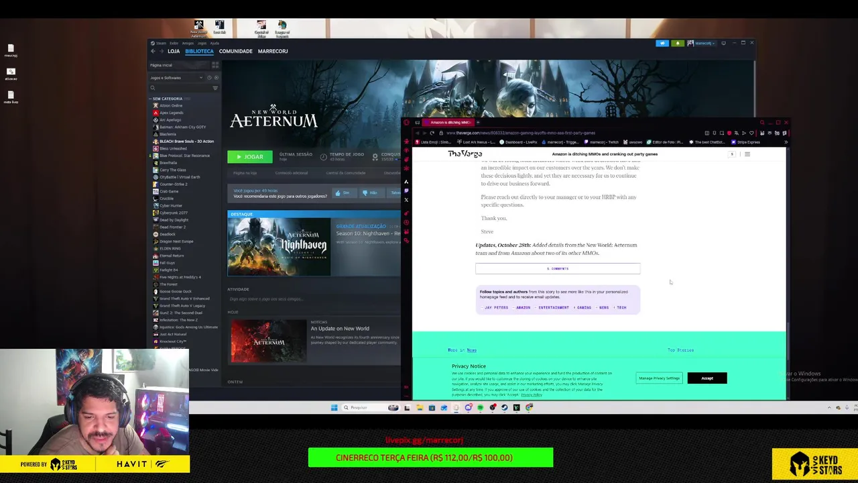Image resolution: width=858 pixels, height=483 pixels.
Task: Click Manage Privacy Settings button
Action: 659,378
